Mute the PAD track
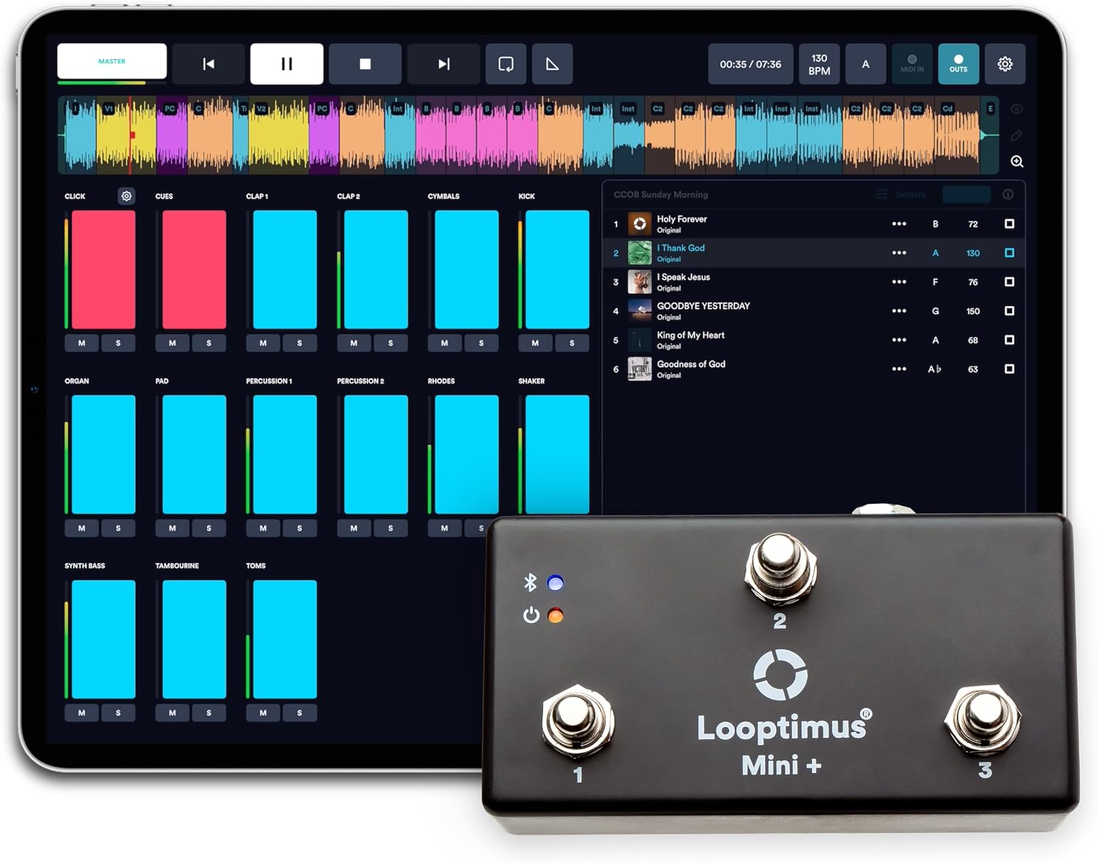The height and width of the screenshot is (863, 1098). click(172, 528)
